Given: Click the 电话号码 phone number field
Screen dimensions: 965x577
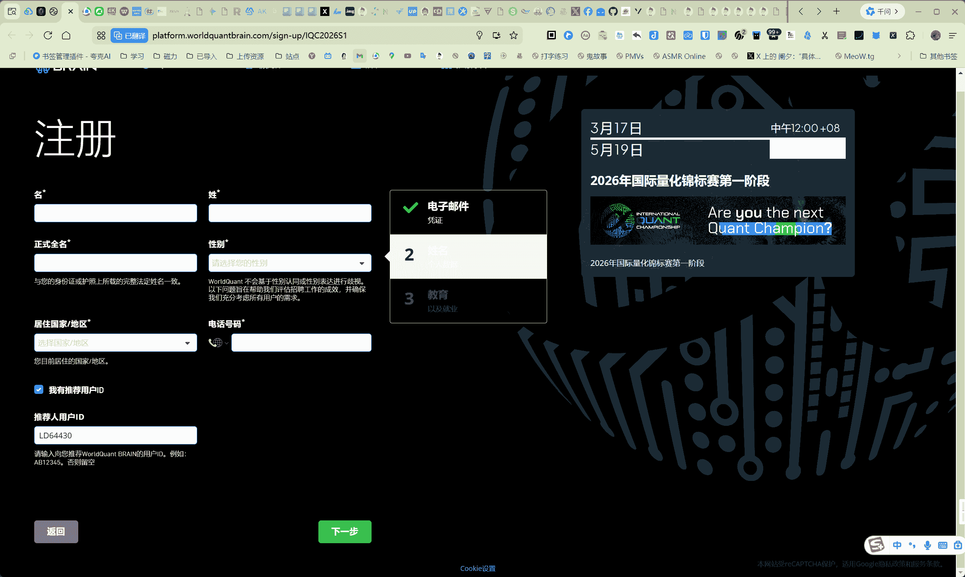Looking at the screenshot, I should tap(301, 343).
